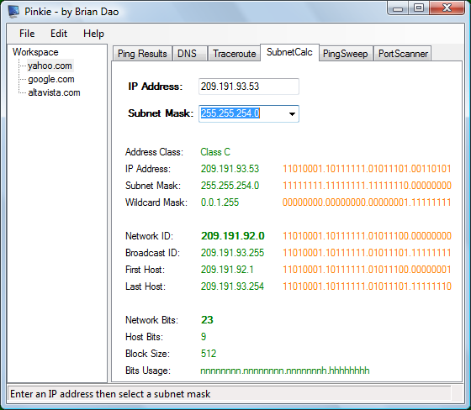Click the status bar hint about subnet mask
This screenshot has width=471, height=410.
click(110, 394)
